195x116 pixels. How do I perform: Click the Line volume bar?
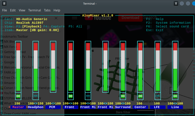pos(175,67)
